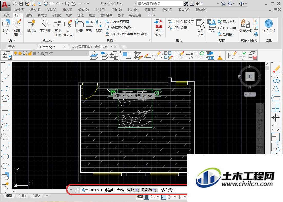Image resolution: width=283 pixels, height=202 pixels.
Task: Open Layer Properties manager icon
Action: pyautogui.click(x=7, y=55)
